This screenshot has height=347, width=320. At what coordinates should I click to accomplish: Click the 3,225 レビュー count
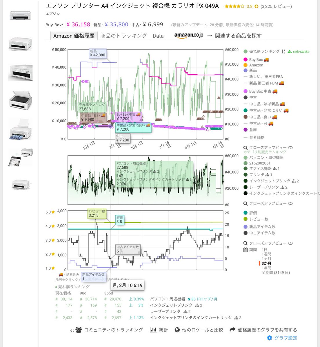pyautogui.click(x=276, y=6)
